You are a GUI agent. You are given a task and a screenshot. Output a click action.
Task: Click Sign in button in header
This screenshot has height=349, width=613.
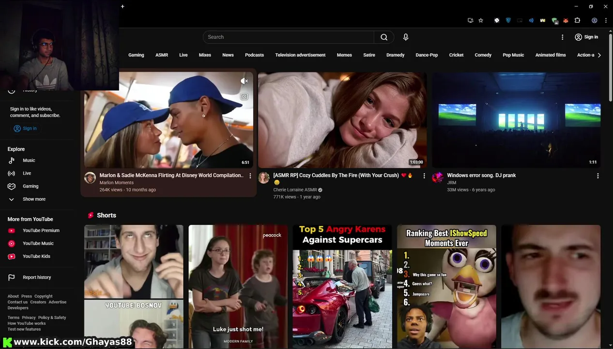(x=586, y=37)
